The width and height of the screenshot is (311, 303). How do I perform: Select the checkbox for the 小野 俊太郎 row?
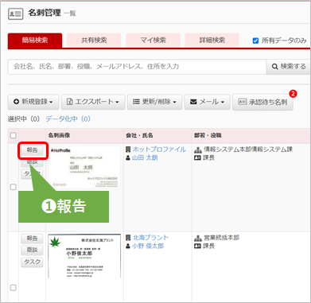pyautogui.click(x=13, y=288)
